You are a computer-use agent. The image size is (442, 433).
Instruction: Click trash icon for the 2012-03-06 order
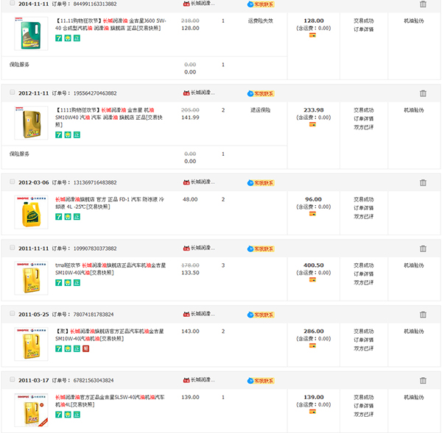click(423, 182)
